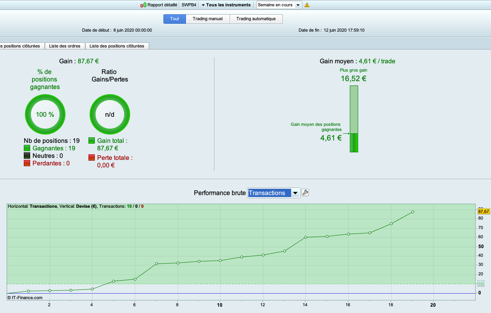The height and width of the screenshot is (313, 491).
Task: Open the Transactions performance dropdown
Action: [274, 193]
